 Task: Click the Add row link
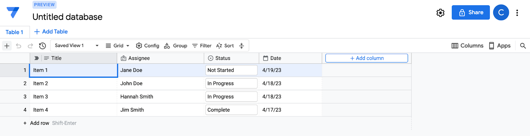[39, 123]
